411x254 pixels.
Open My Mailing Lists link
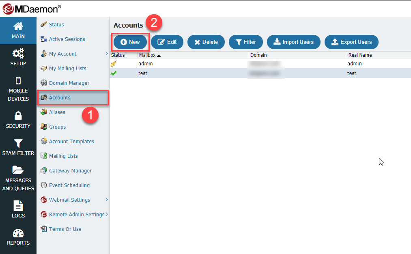point(68,69)
